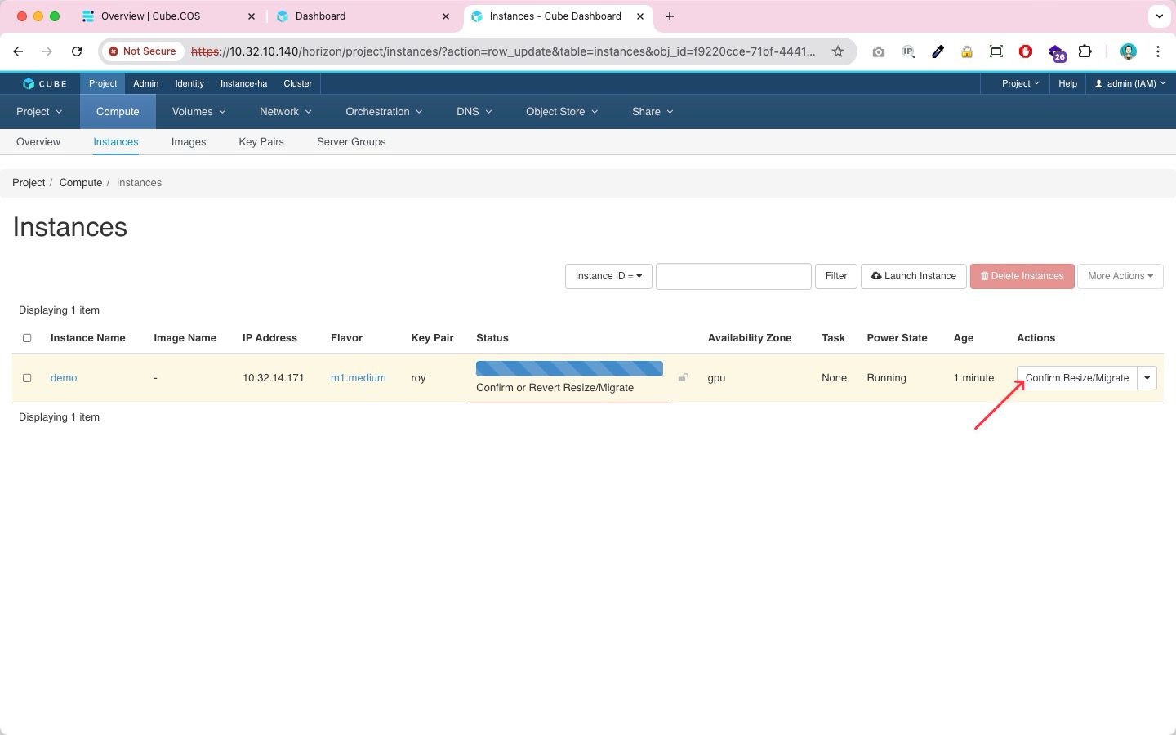Switch to the Cluster header tab
1176x735 pixels.
coord(297,83)
